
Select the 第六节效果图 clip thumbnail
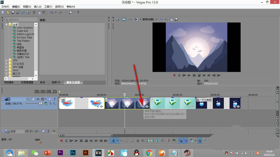click(218, 103)
